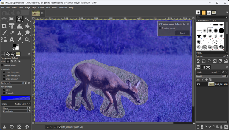The width and height of the screenshot is (229, 130).
Task: Select the Foreground Select tool in toolbox
Action: (x=19, y=19)
